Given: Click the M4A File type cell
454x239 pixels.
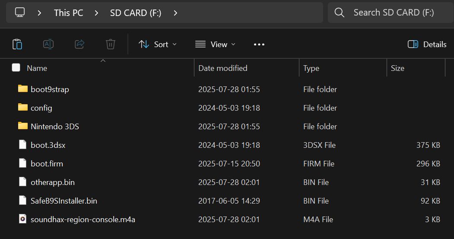Looking at the screenshot, I should point(318,219).
